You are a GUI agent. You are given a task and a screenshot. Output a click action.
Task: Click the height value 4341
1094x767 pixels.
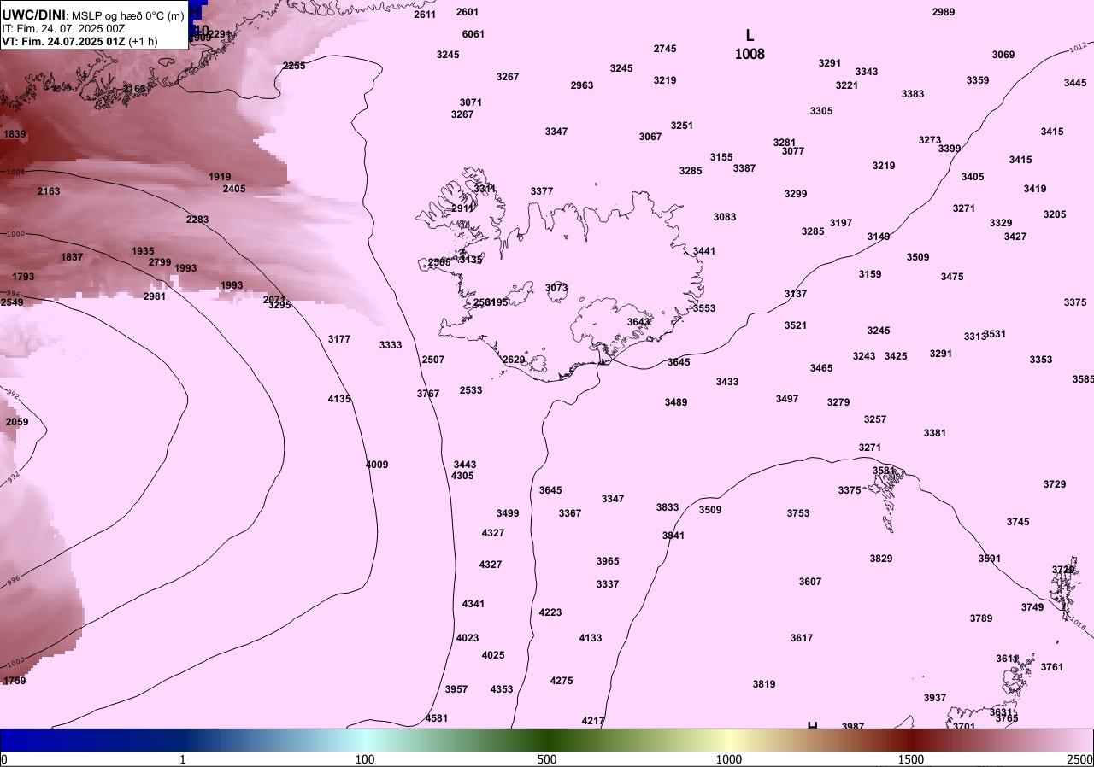[x=473, y=604]
